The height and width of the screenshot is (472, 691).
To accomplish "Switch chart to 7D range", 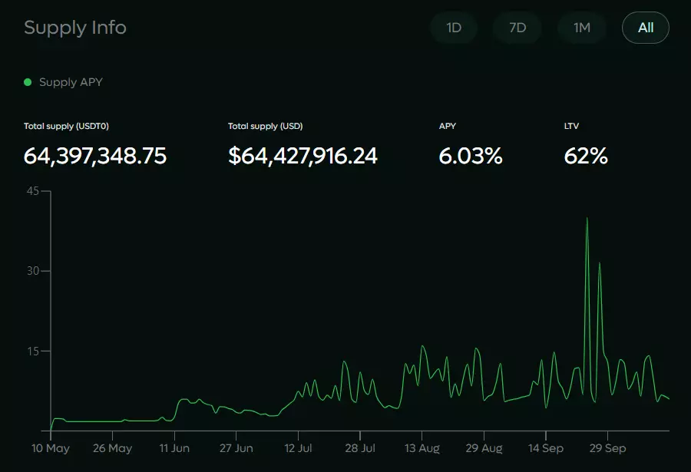I will click(x=517, y=28).
